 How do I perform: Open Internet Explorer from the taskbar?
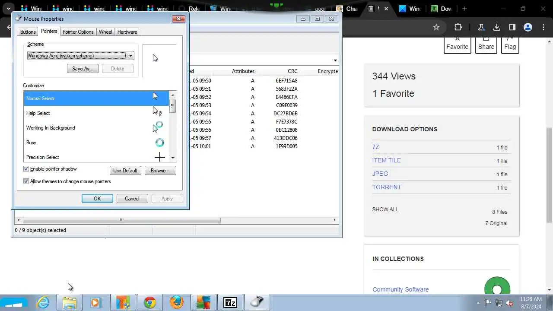pyautogui.click(x=43, y=302)
